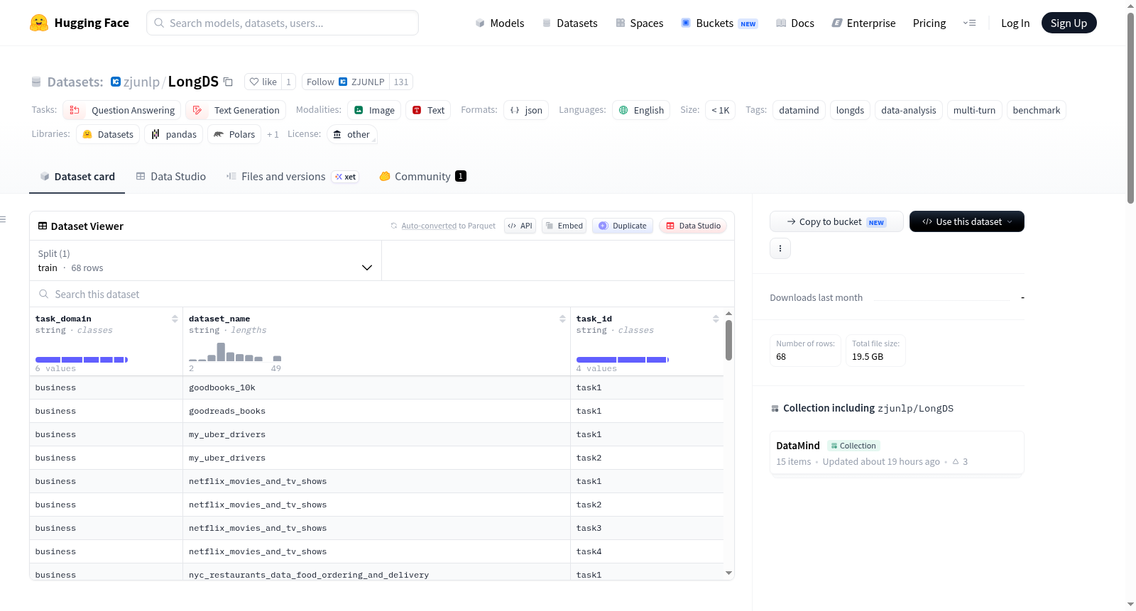Select the Text Generation task tag
1136x611 pixels.
(x=236, y=110)
